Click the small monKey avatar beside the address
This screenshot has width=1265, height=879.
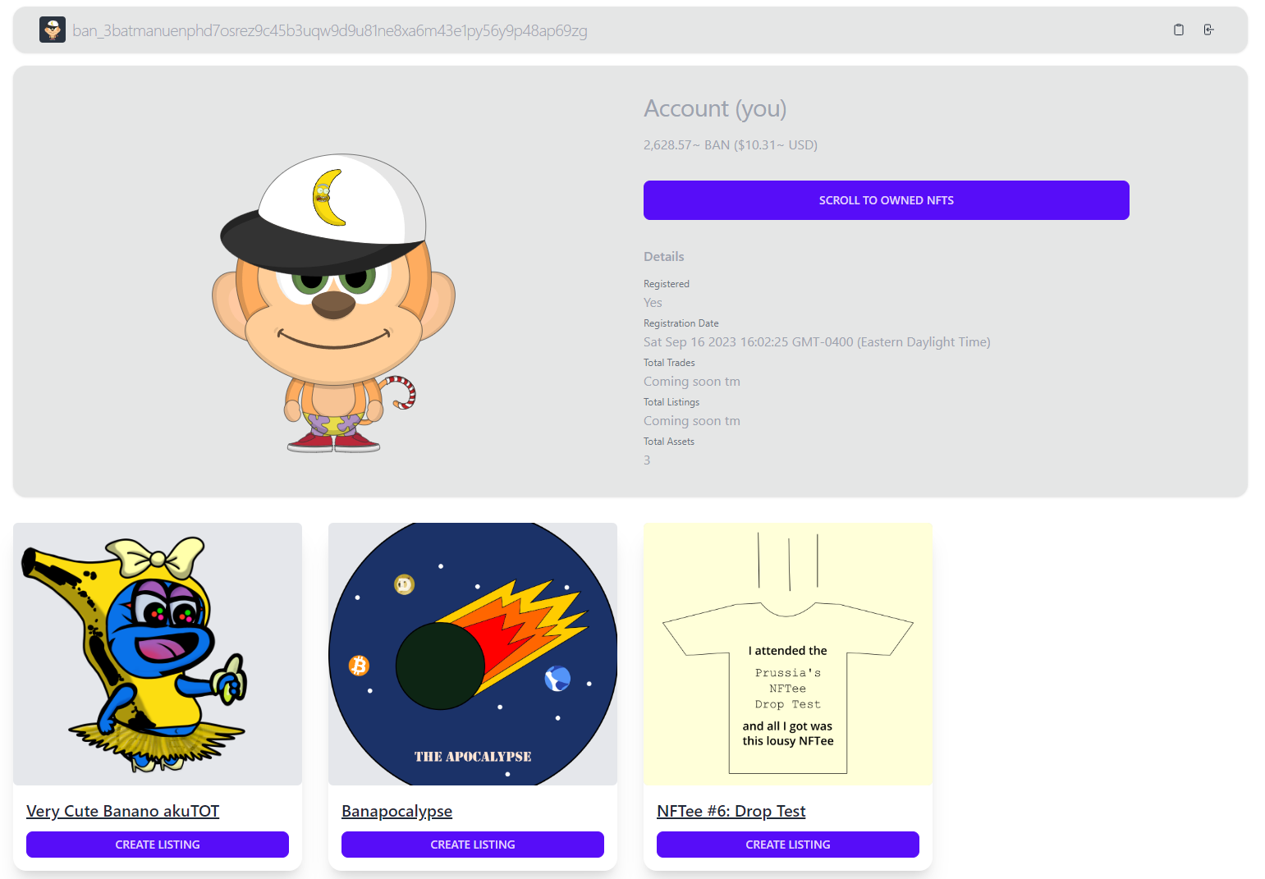click(x=53, y=30)
